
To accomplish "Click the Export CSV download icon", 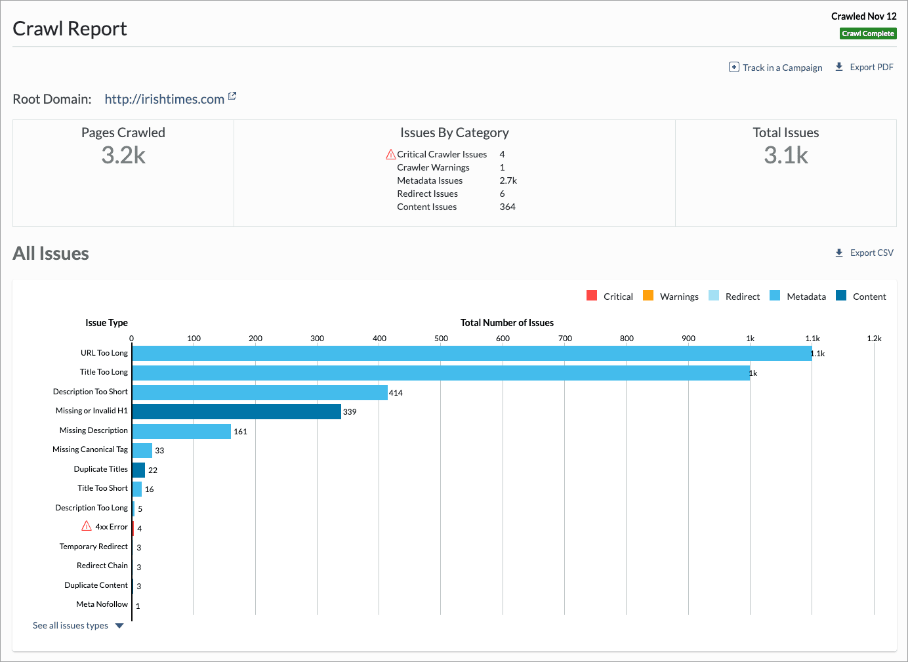I will pos(838,253).
